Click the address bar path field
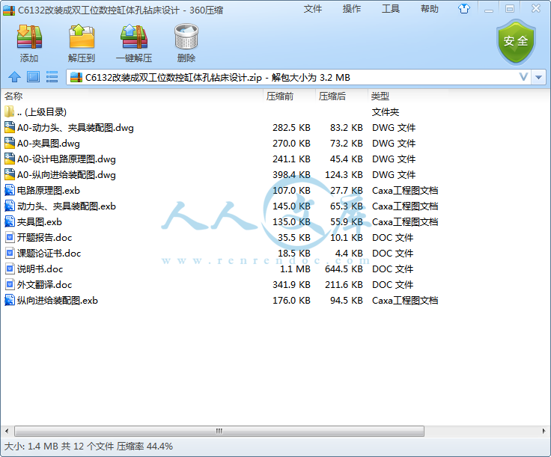551x457 pixels. 299,77
